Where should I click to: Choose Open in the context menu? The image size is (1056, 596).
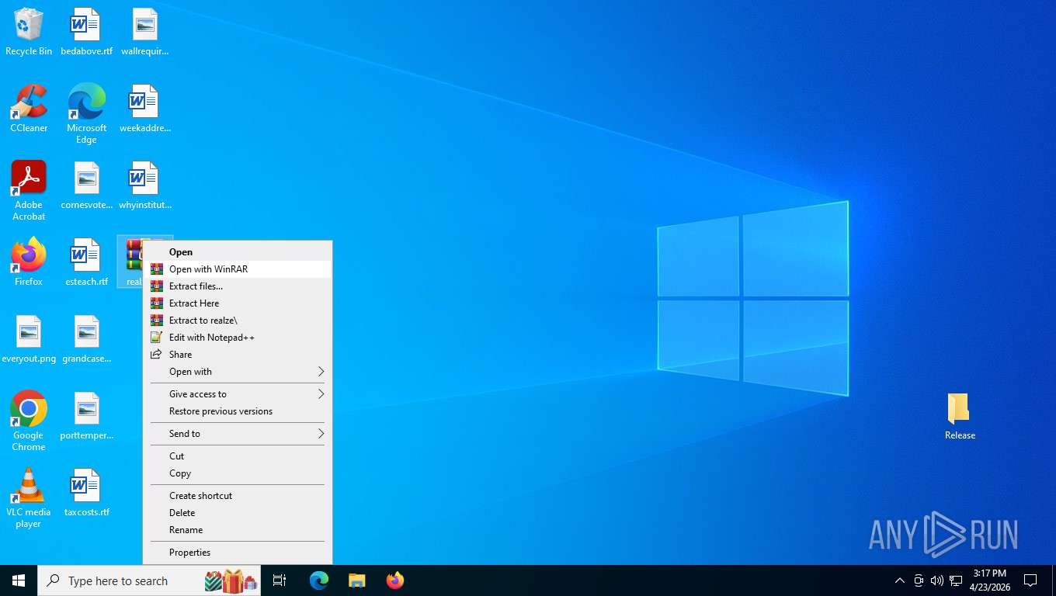(238, 252)
